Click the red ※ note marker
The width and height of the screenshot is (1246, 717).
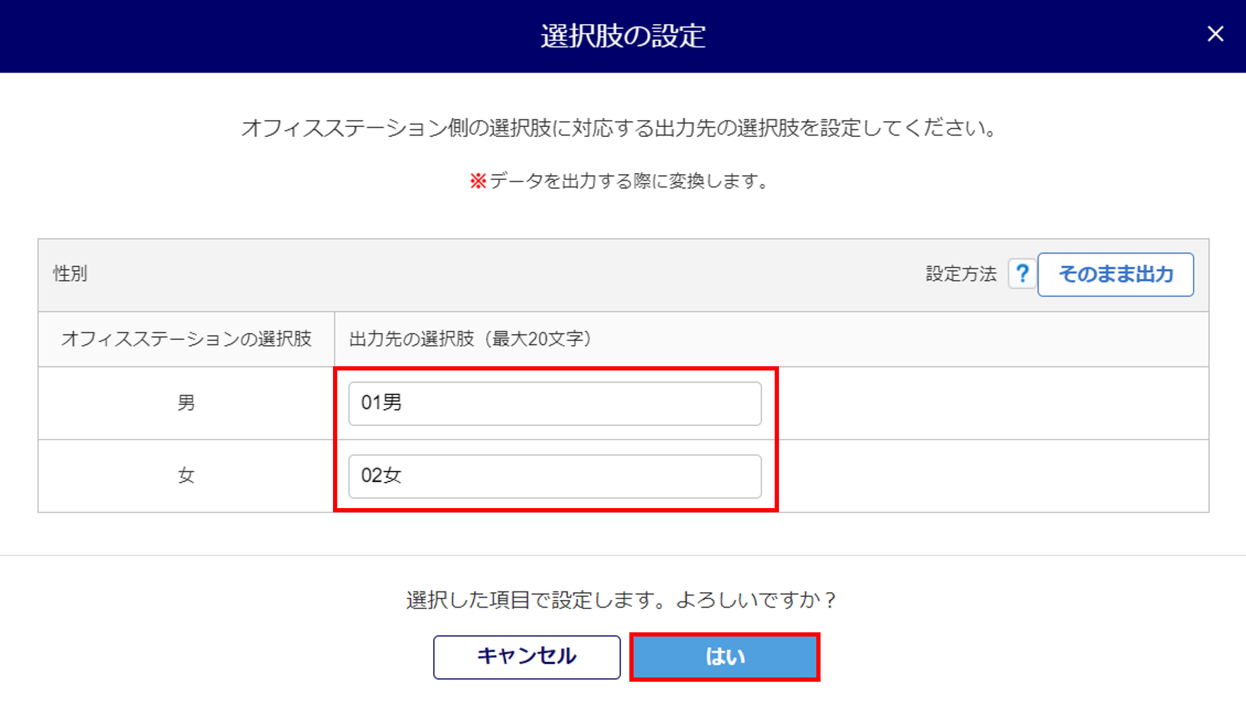point(478,181)
